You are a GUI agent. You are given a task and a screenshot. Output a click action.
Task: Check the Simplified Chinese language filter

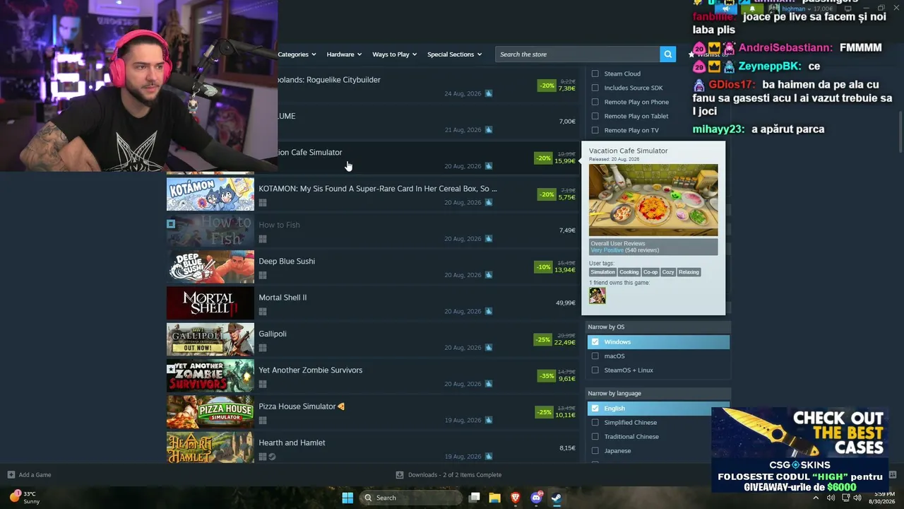click(x=595, y=423)
